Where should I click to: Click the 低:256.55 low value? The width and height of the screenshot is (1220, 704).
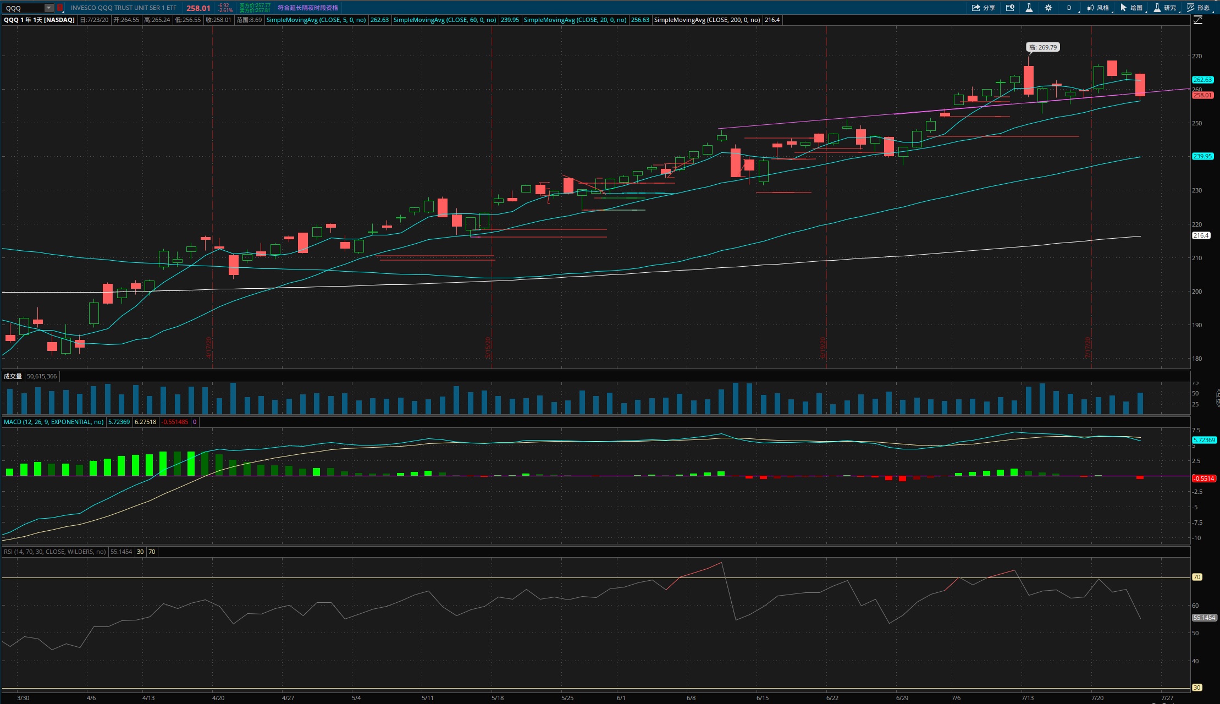pyautogui.click(x=187, y=20)
